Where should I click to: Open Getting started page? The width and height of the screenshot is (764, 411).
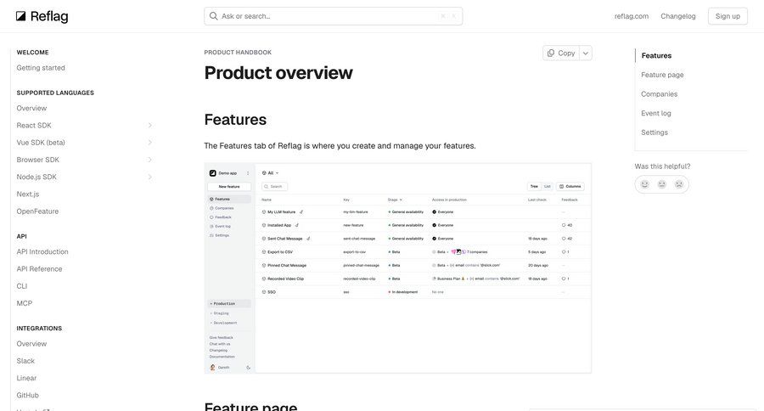(41, 68)
